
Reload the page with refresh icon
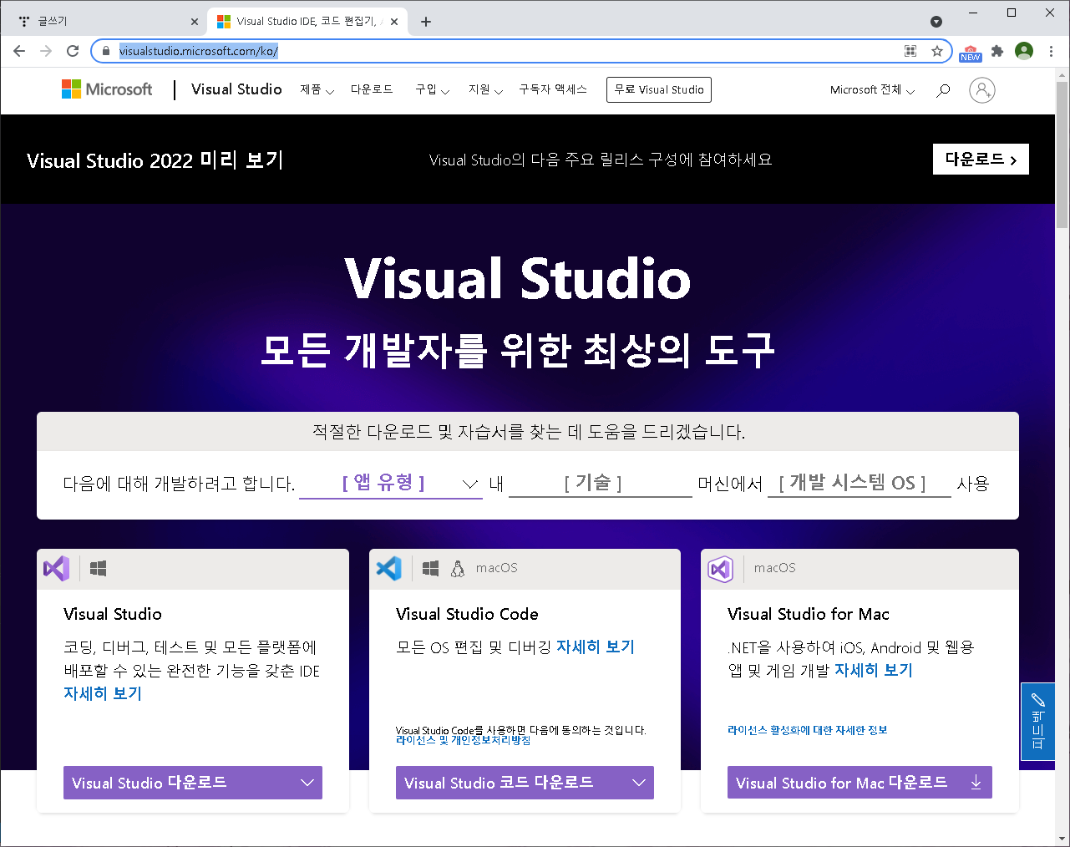point(73,51)
